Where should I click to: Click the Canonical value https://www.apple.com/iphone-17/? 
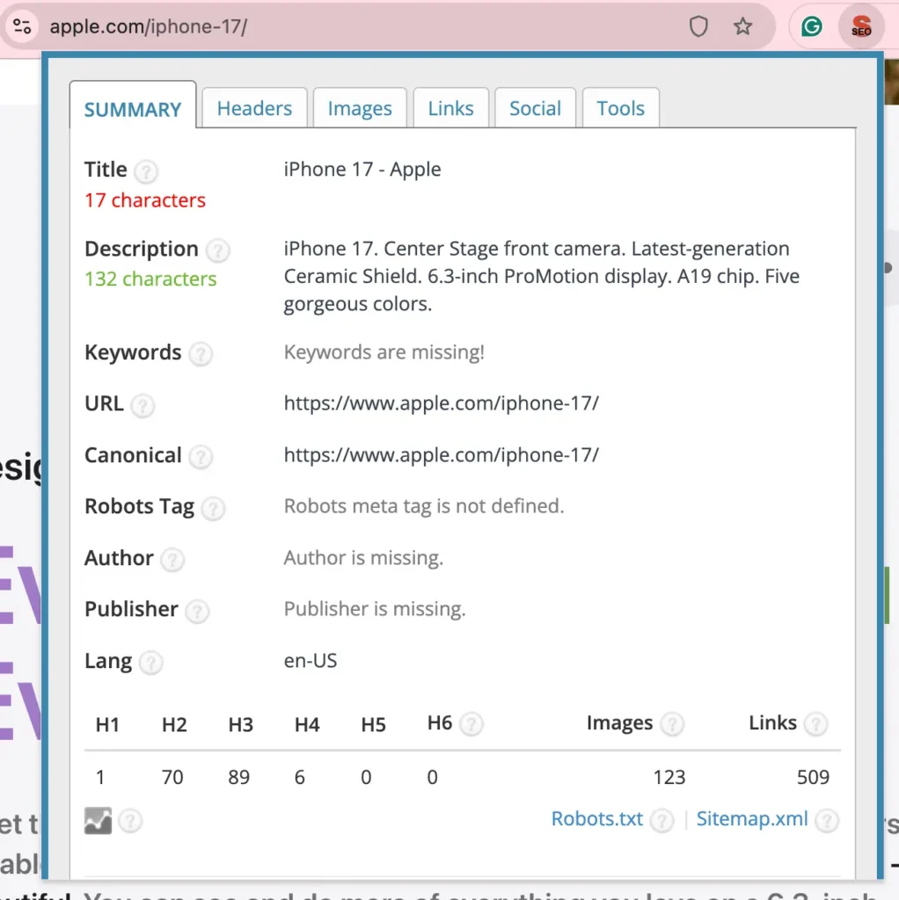pos(442,455)
